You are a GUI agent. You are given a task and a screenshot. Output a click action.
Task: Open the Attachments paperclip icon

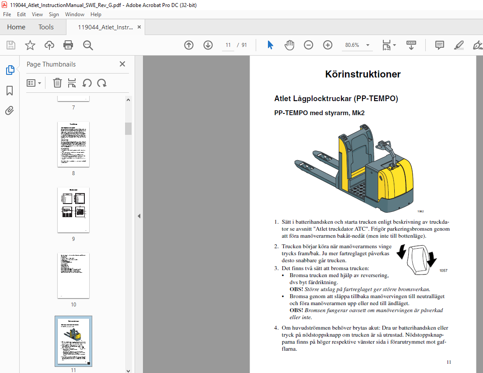coord(10,110)
